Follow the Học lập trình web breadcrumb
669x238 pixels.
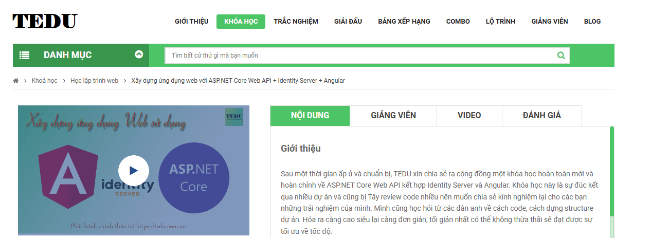[x=94, y=81]
